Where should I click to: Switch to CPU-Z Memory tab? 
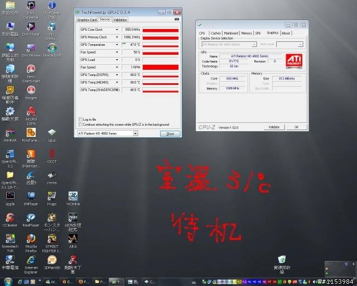[x=247, y=34]
